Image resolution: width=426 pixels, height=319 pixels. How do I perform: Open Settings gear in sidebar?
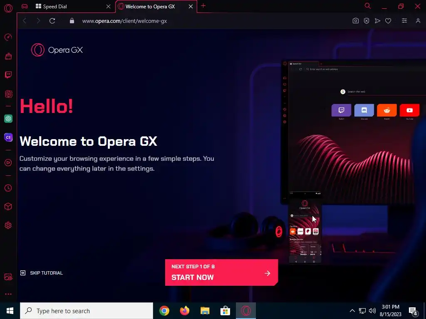(8, 226)
